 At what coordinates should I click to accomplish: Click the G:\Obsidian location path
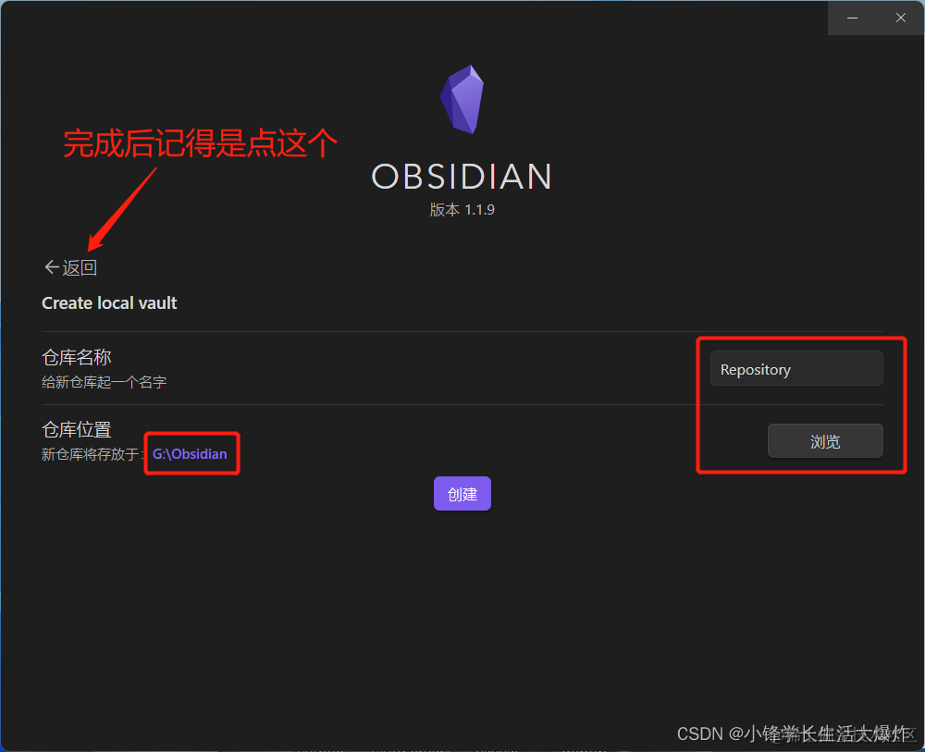pos(190,453)
